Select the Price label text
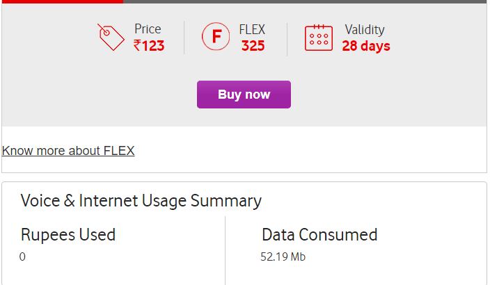 (148, 30)
